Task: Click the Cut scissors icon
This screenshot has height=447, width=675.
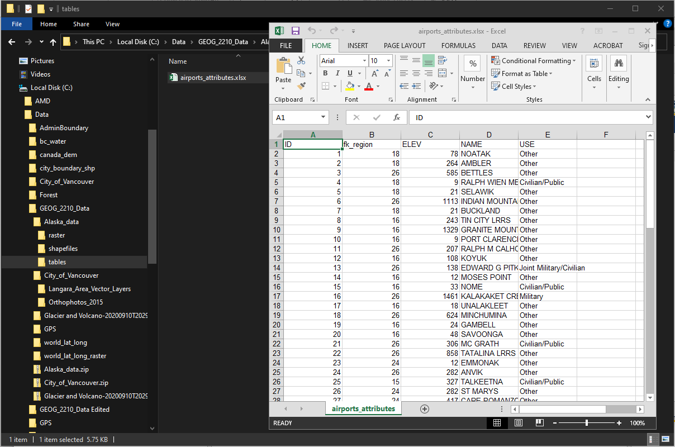Action: pyautogui.click(x=301, y=60)
